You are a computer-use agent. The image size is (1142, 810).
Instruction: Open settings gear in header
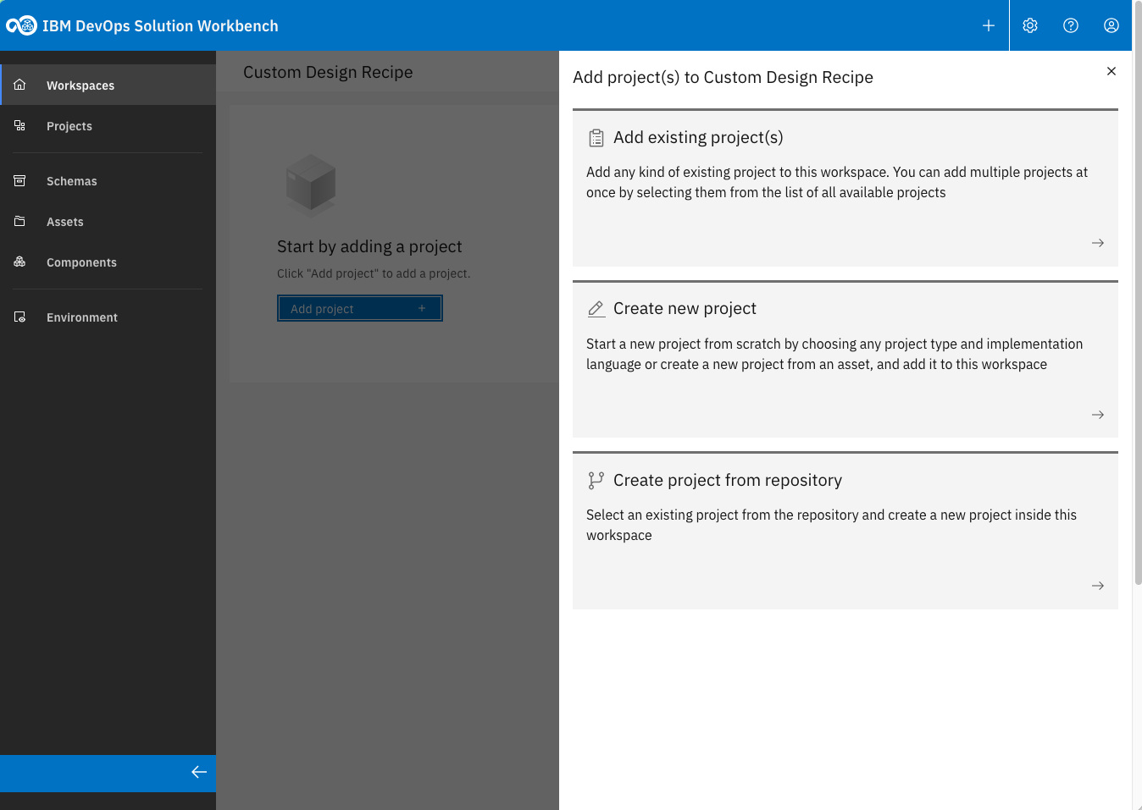pos(1030,25)
